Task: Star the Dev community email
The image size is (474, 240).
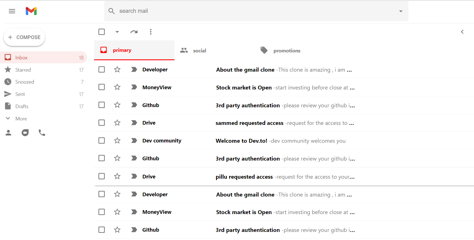Action: click(x=117, y=140)
